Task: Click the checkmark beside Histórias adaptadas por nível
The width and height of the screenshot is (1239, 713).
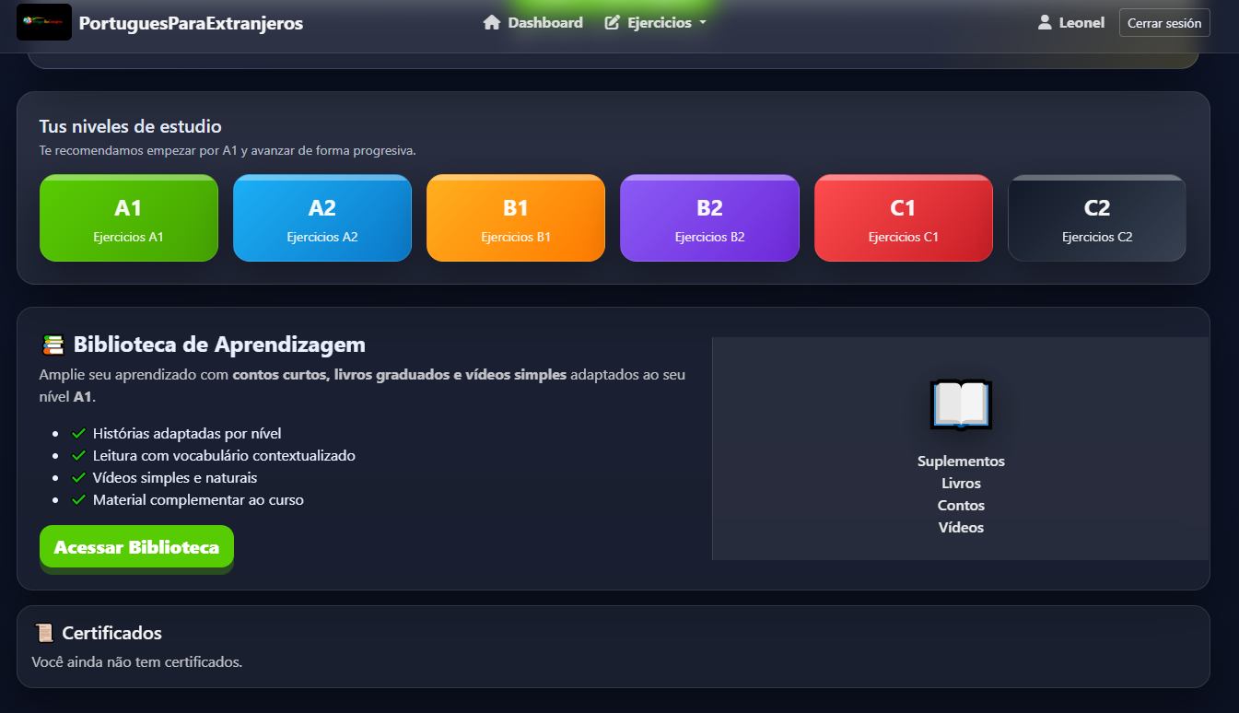Action: click(x=78, y=433)
